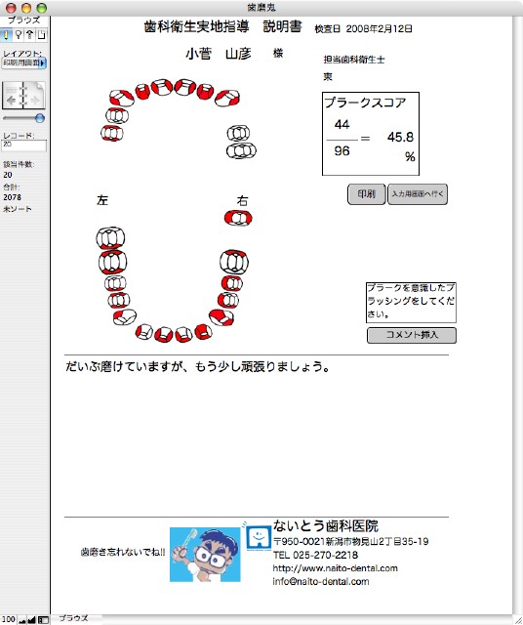Click the zoom in mountain icon

point(31,620)
